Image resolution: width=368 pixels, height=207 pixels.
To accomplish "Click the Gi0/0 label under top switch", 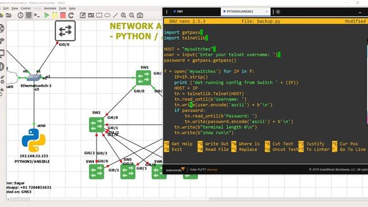I will pyautogui.click(x=64, y=44).
